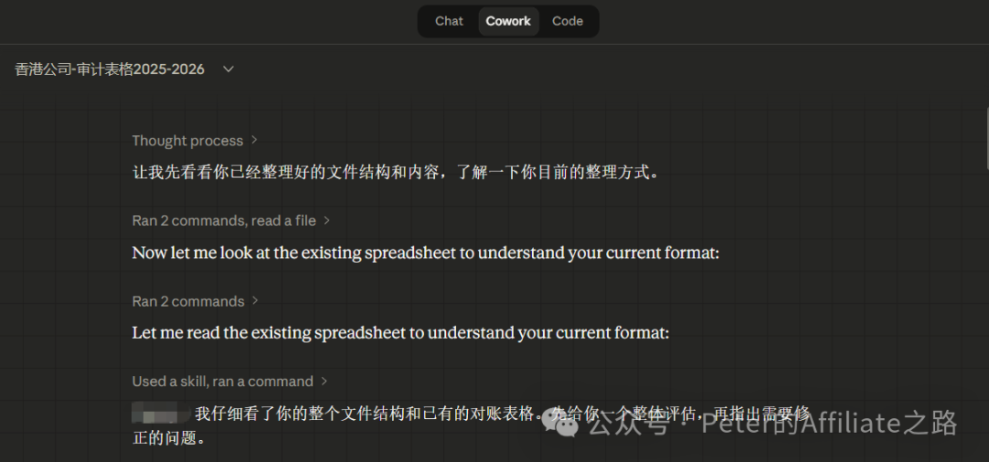Click the text 'Let me read the existing spreadsheet'
This screenshot has height=462, width=989.
(x=268, y=333)
